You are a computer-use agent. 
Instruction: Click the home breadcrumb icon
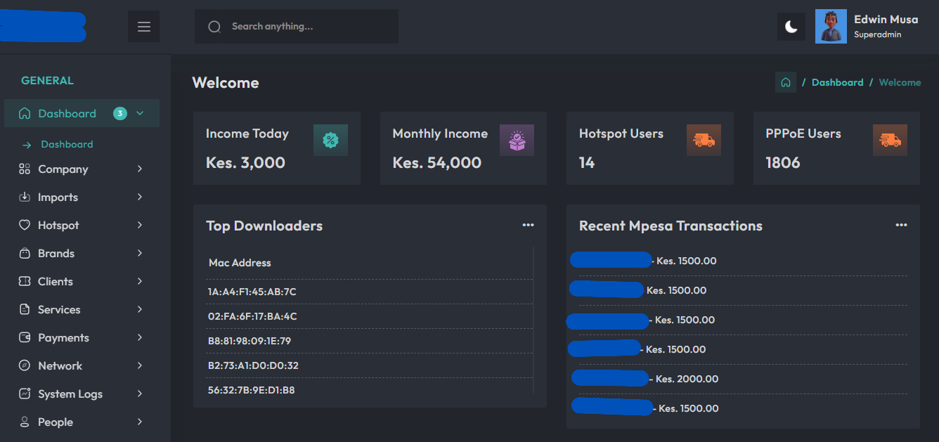coord(786,82)
